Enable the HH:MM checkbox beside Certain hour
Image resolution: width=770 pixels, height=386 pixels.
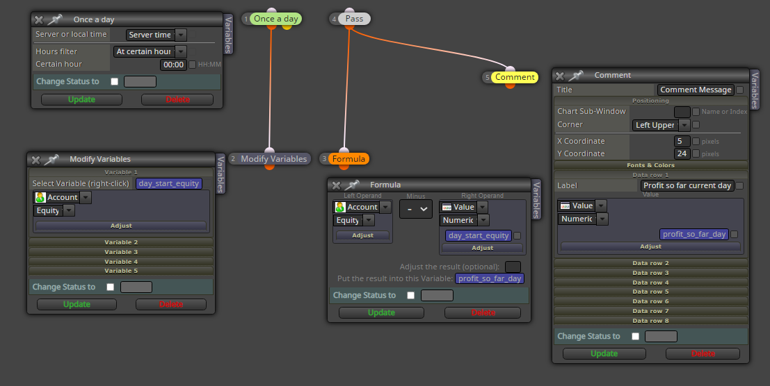[193, 64]
